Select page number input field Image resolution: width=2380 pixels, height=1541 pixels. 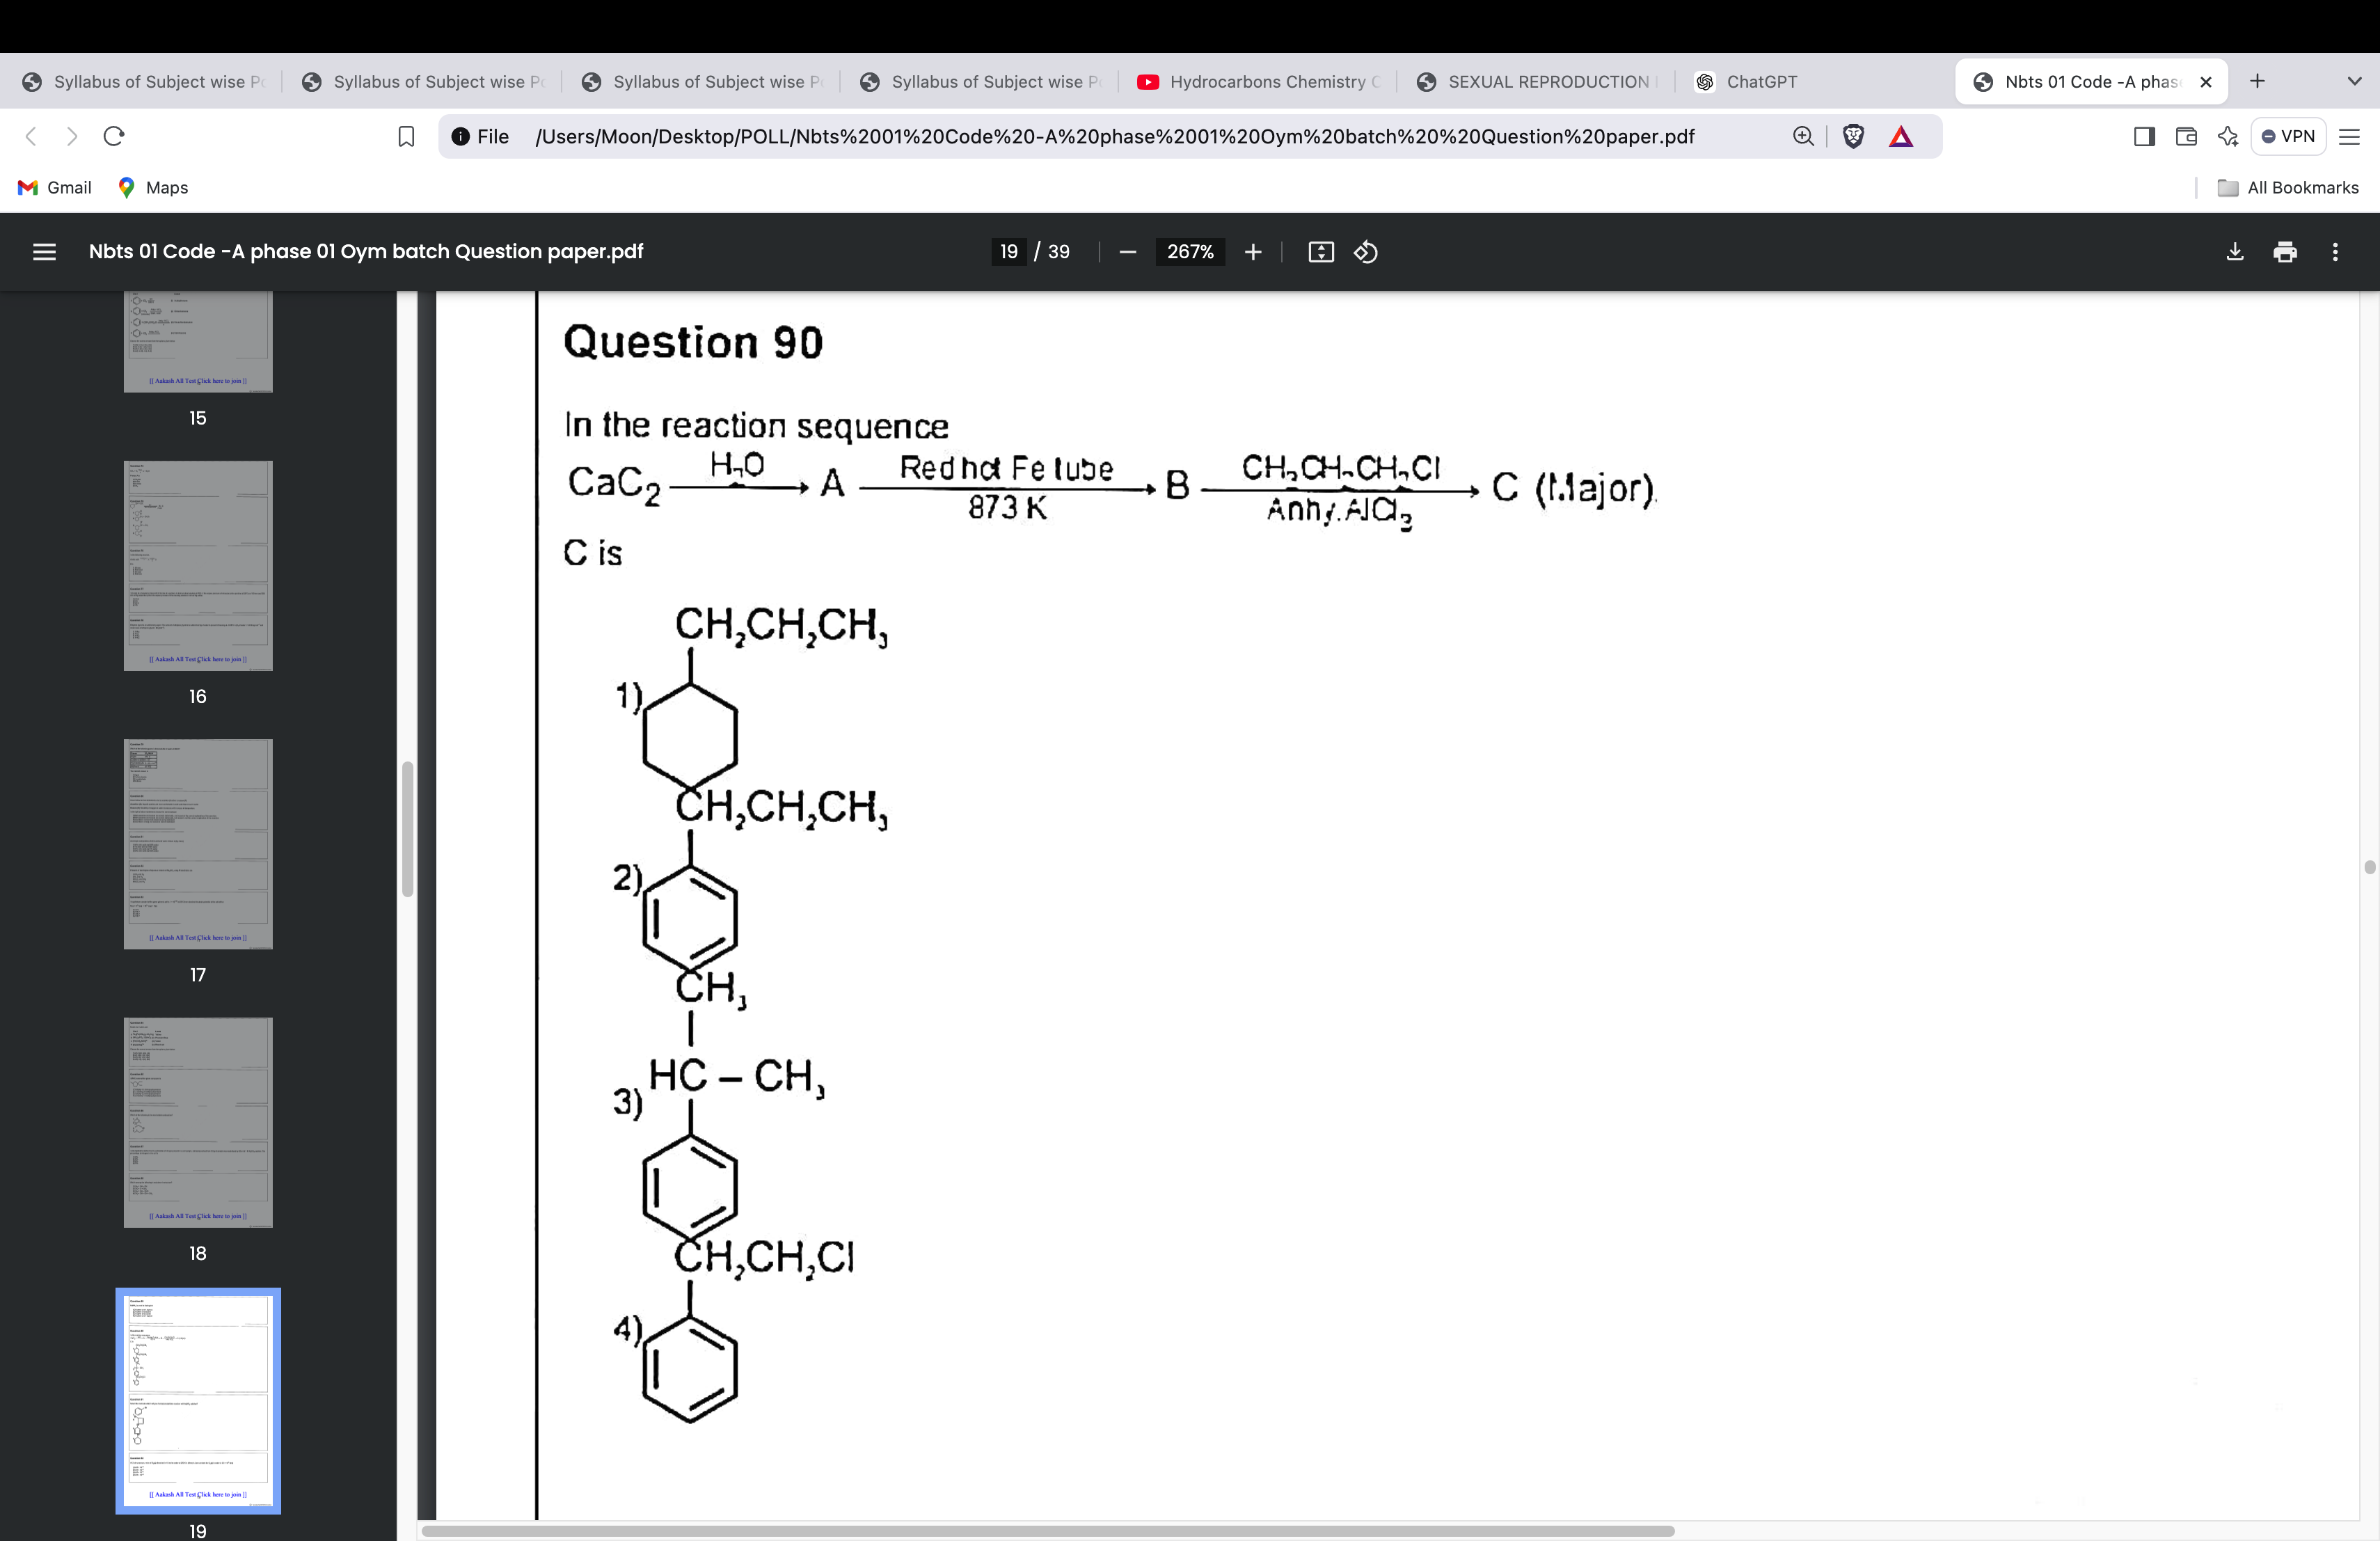coord(1006,250)
